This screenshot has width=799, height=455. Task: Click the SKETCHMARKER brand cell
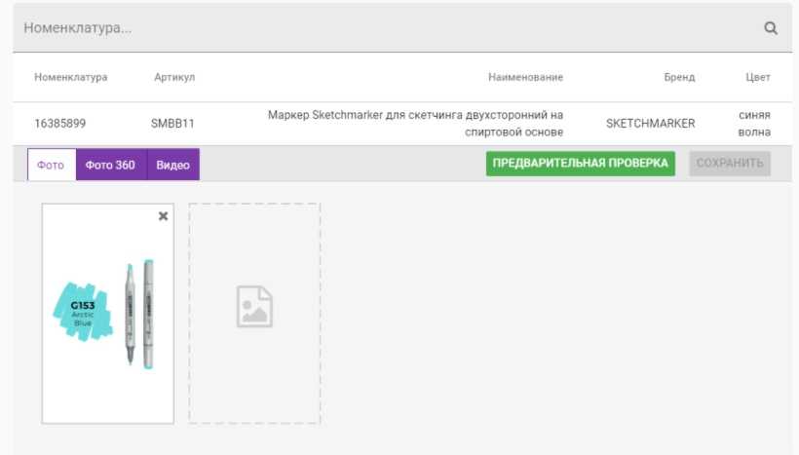(650, 124)
